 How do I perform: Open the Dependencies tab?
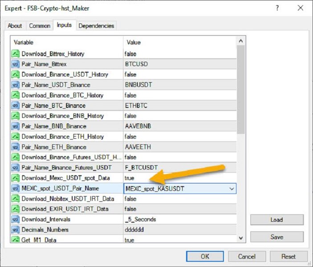point(96,26)
